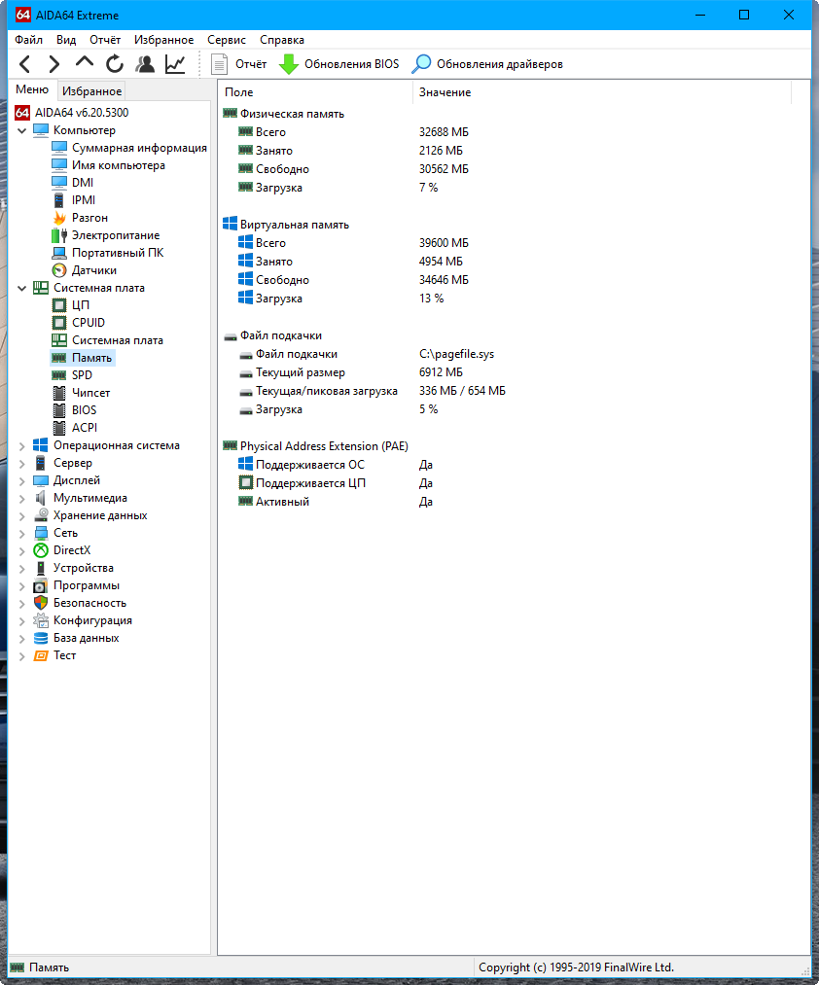Expand the Сервер node
Image resolution: width=819 pixels, height=985 pixels.
tap(22, 464)
